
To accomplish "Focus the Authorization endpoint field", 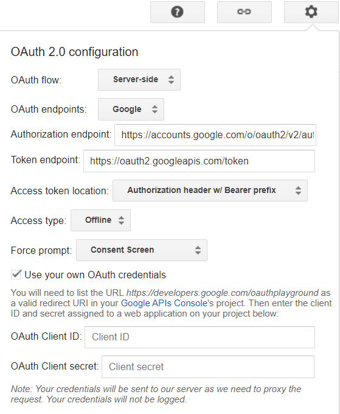I will coord(215,135).
